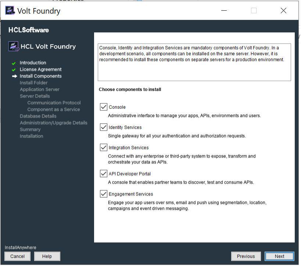Click the HCLSoftware logo text
Viewport: 301px width, 268px height.
[x=29, y=30]
